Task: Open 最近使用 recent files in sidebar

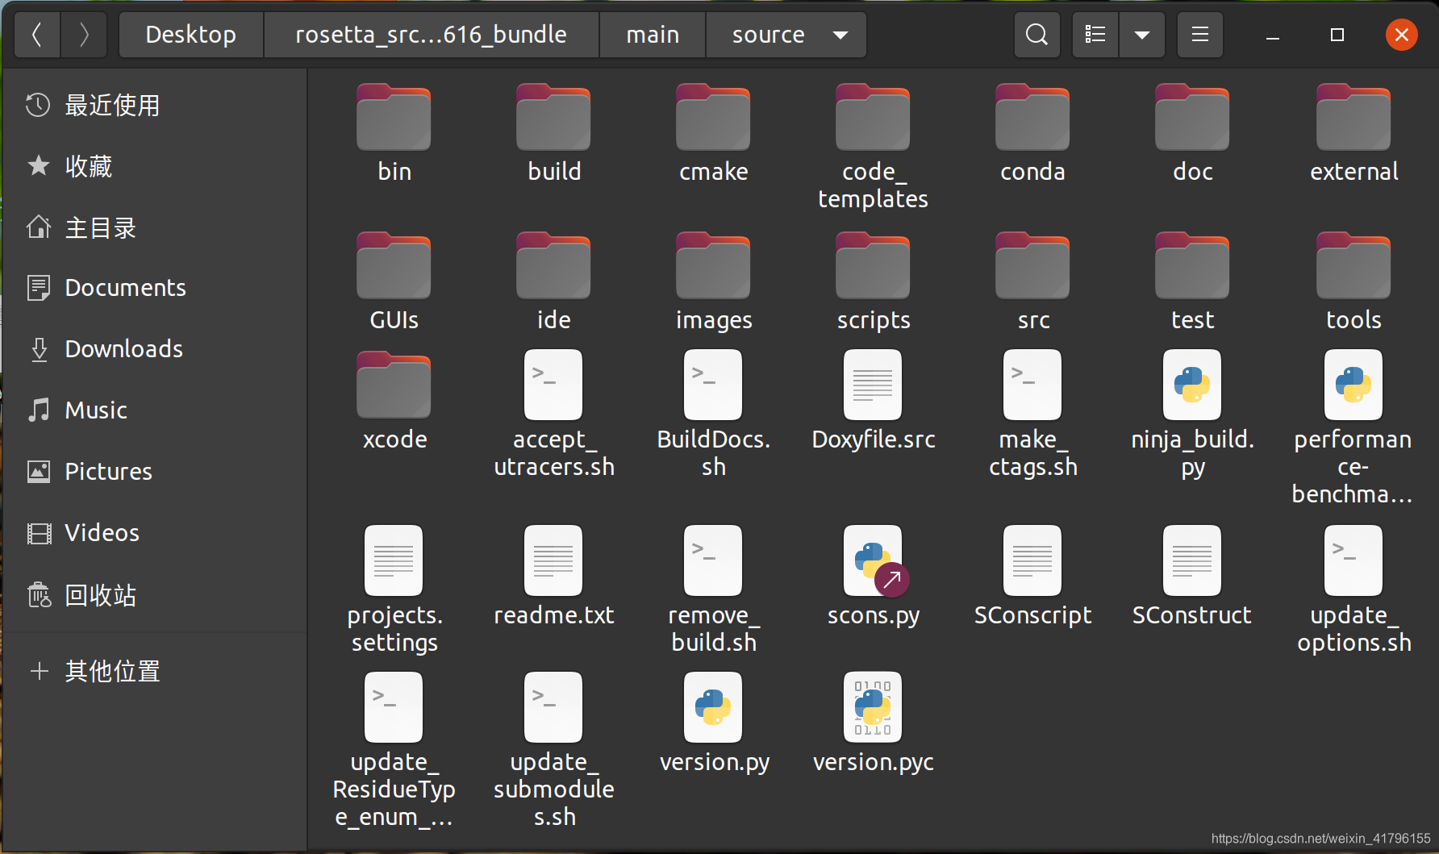Action: click(x=153, y=106)
